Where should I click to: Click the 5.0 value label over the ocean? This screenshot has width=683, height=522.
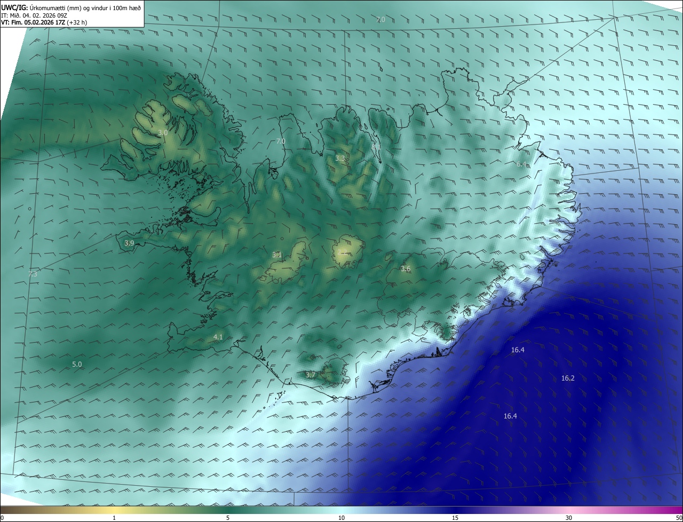coord(77,365)
